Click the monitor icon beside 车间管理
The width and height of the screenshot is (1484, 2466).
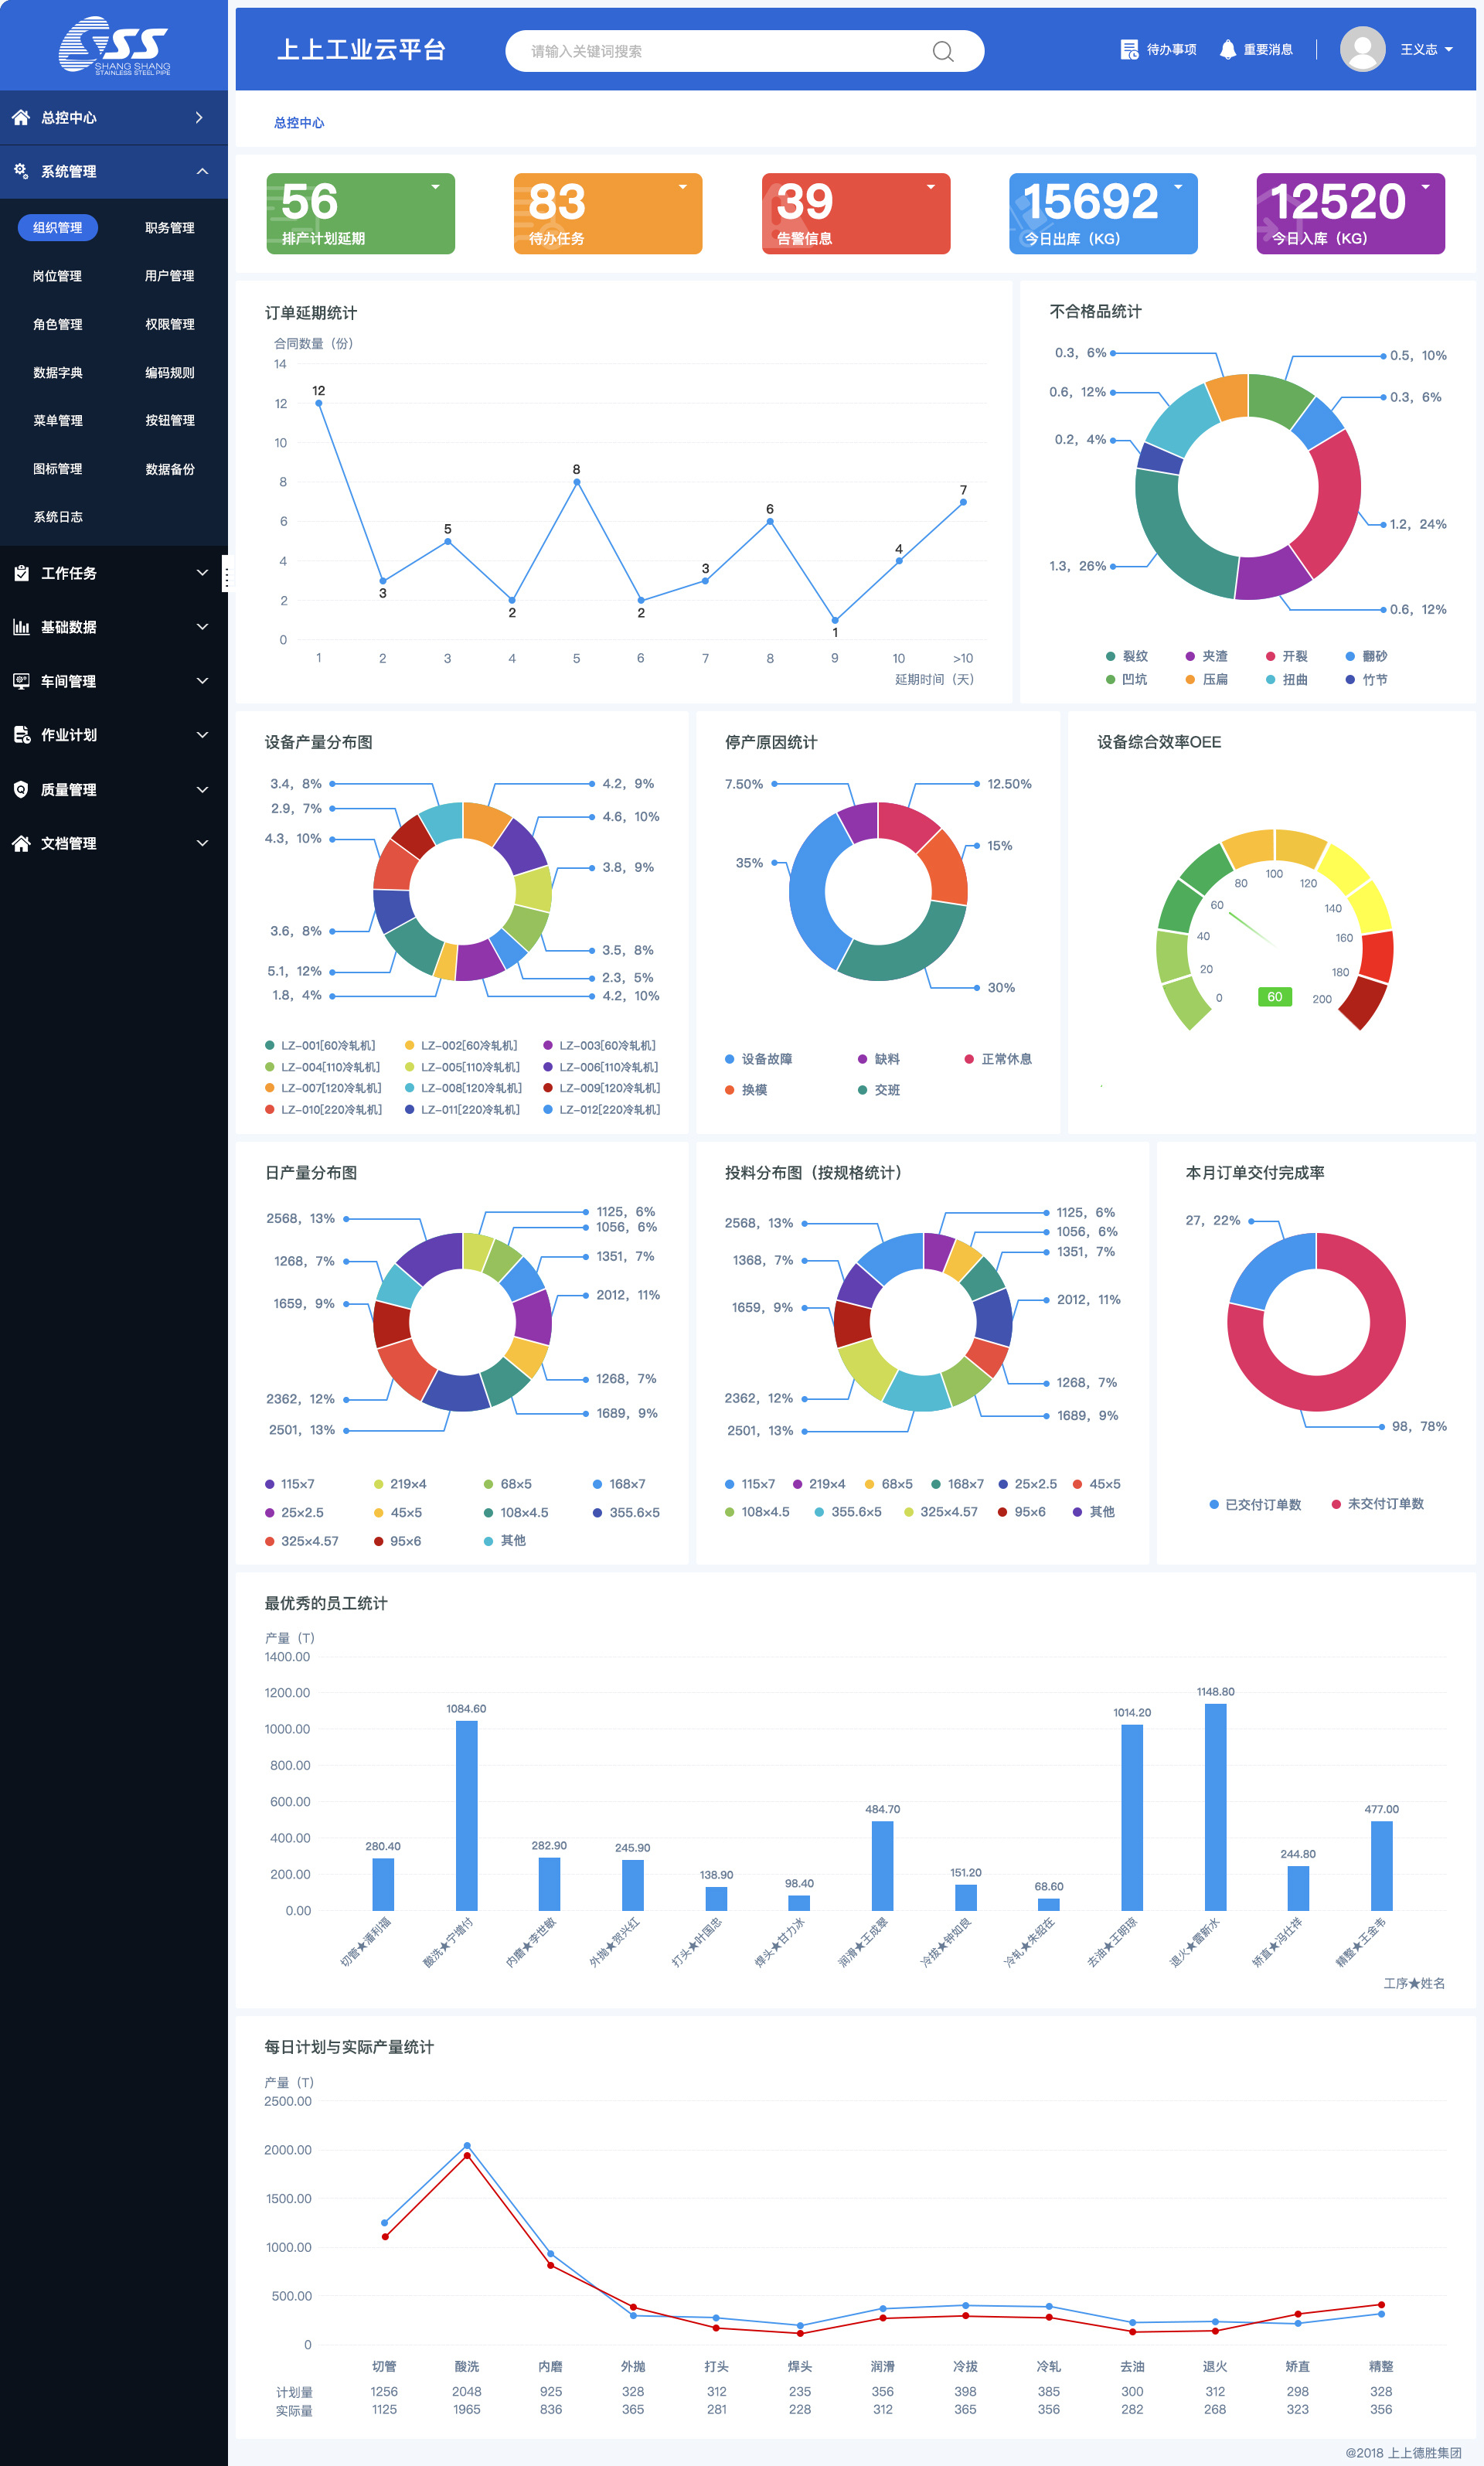(21, 681)
